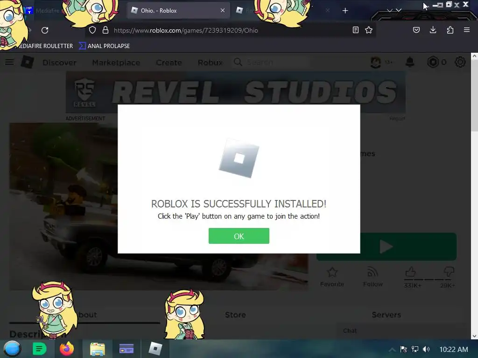Like the game with thumbs up icon
The image size is (478, 358).
pos(411,272)
